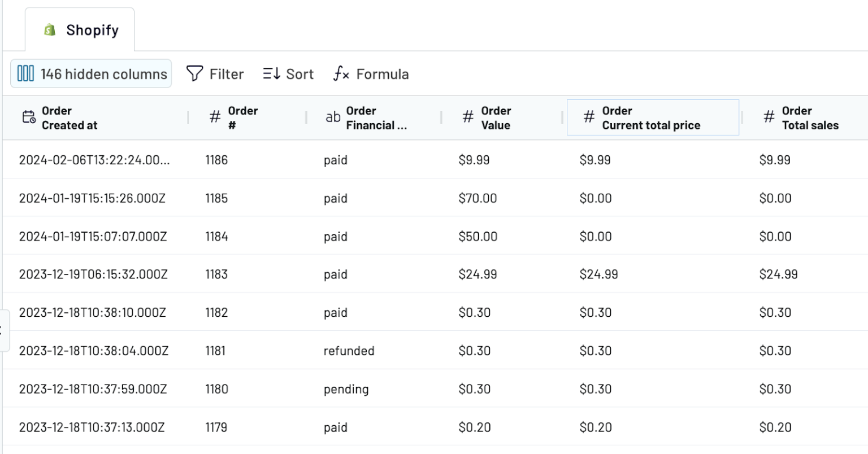The width and height of the screenshot is (868, 454).
Task: Open the "146 hidden columns" panel
Action: pyautogui.click(x=90, y=73)
